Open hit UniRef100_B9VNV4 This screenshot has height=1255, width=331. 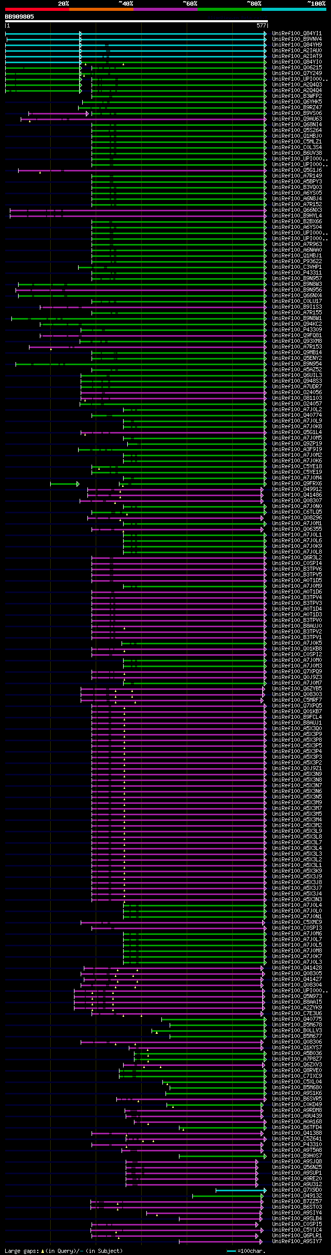(297, 39)
